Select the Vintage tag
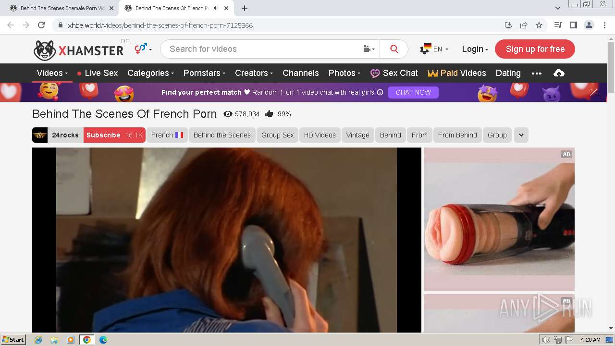The height and width of the screenshot is (346, 615). [357, 135]
